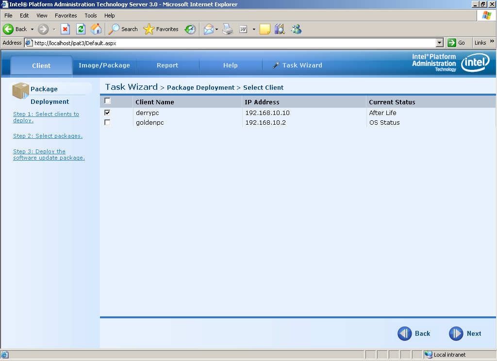Screen dimensions: 497x361
Task: Open Step 2: Select packages link
Action: 48,136
